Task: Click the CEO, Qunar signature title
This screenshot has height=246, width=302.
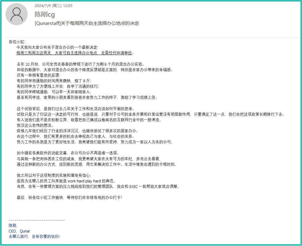Action: pos(20,231)
